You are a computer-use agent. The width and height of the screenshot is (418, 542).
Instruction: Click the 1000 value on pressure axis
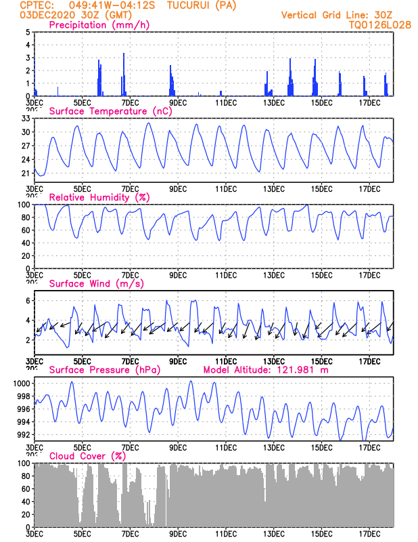pyautogui.click(x=22, y=383)
